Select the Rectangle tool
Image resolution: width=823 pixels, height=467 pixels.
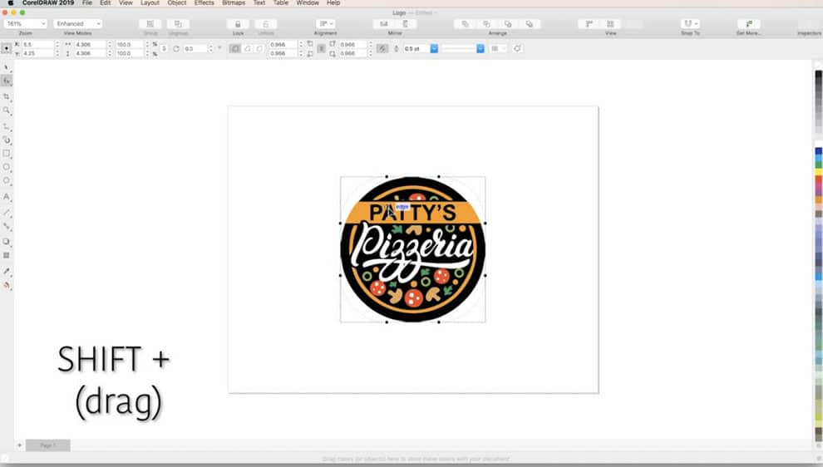click(7, 154)
